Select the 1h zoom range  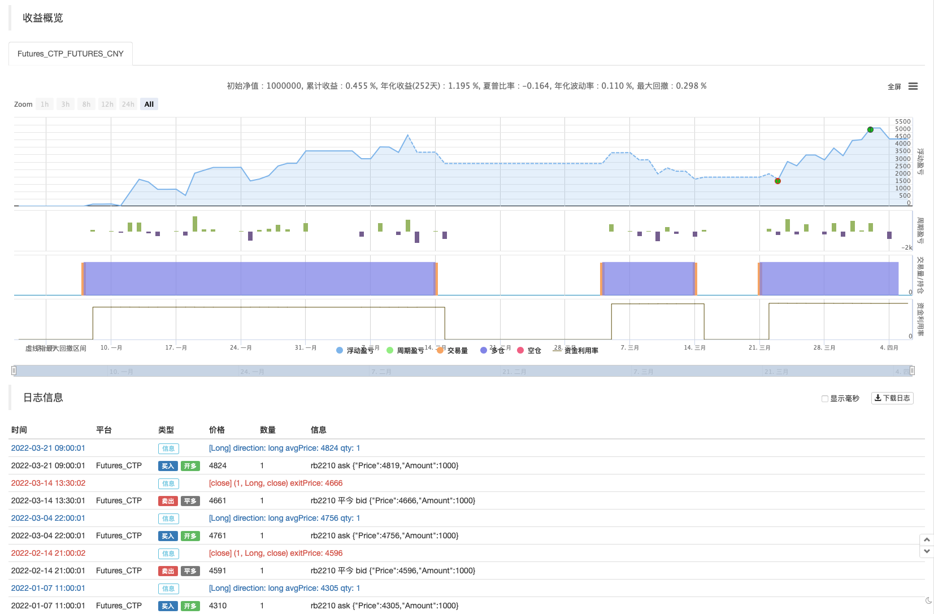coord(45,104)
